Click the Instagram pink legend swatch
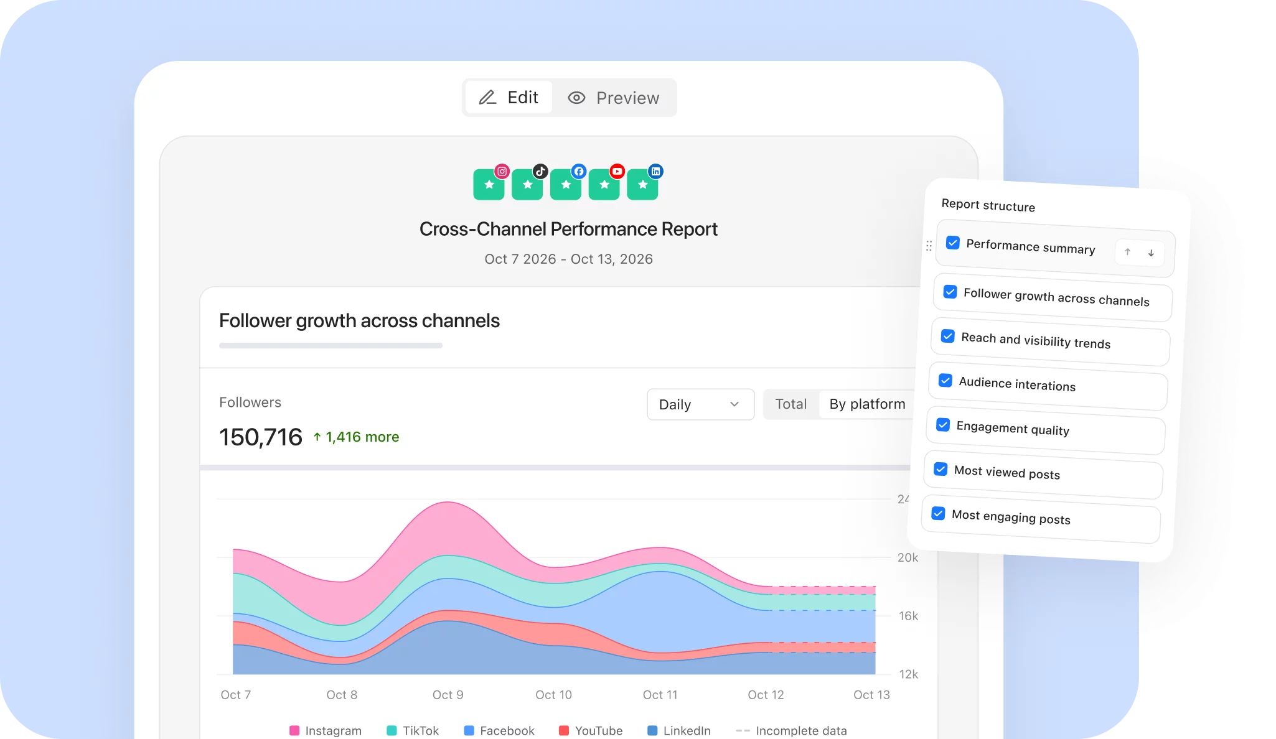This screenshot has width=1276, height=739. (x=294, y=730)
